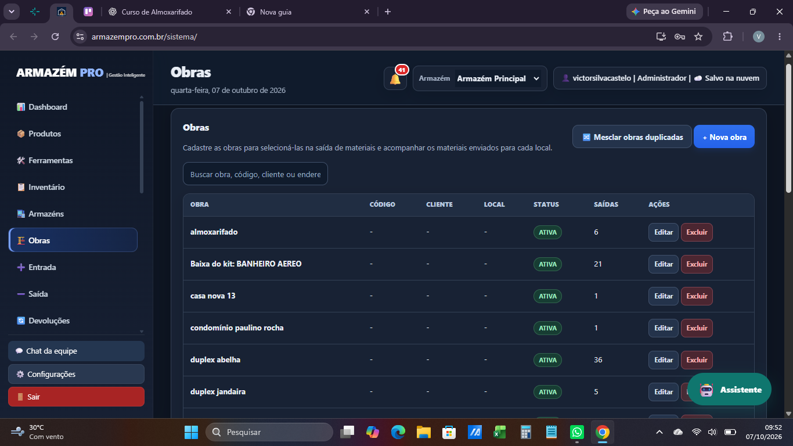Viewport: 793px width, 446px height.
Task: Open the Assistente chatbot
Action: pos(730,390)
